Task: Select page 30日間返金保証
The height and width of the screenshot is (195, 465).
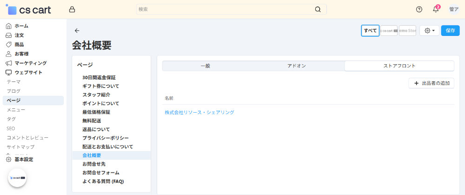Action: coord(99,77)
